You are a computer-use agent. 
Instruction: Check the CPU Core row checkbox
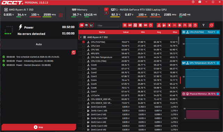pos(84,46)
